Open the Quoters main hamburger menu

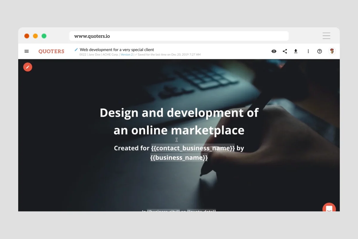[x=27, y=51]
